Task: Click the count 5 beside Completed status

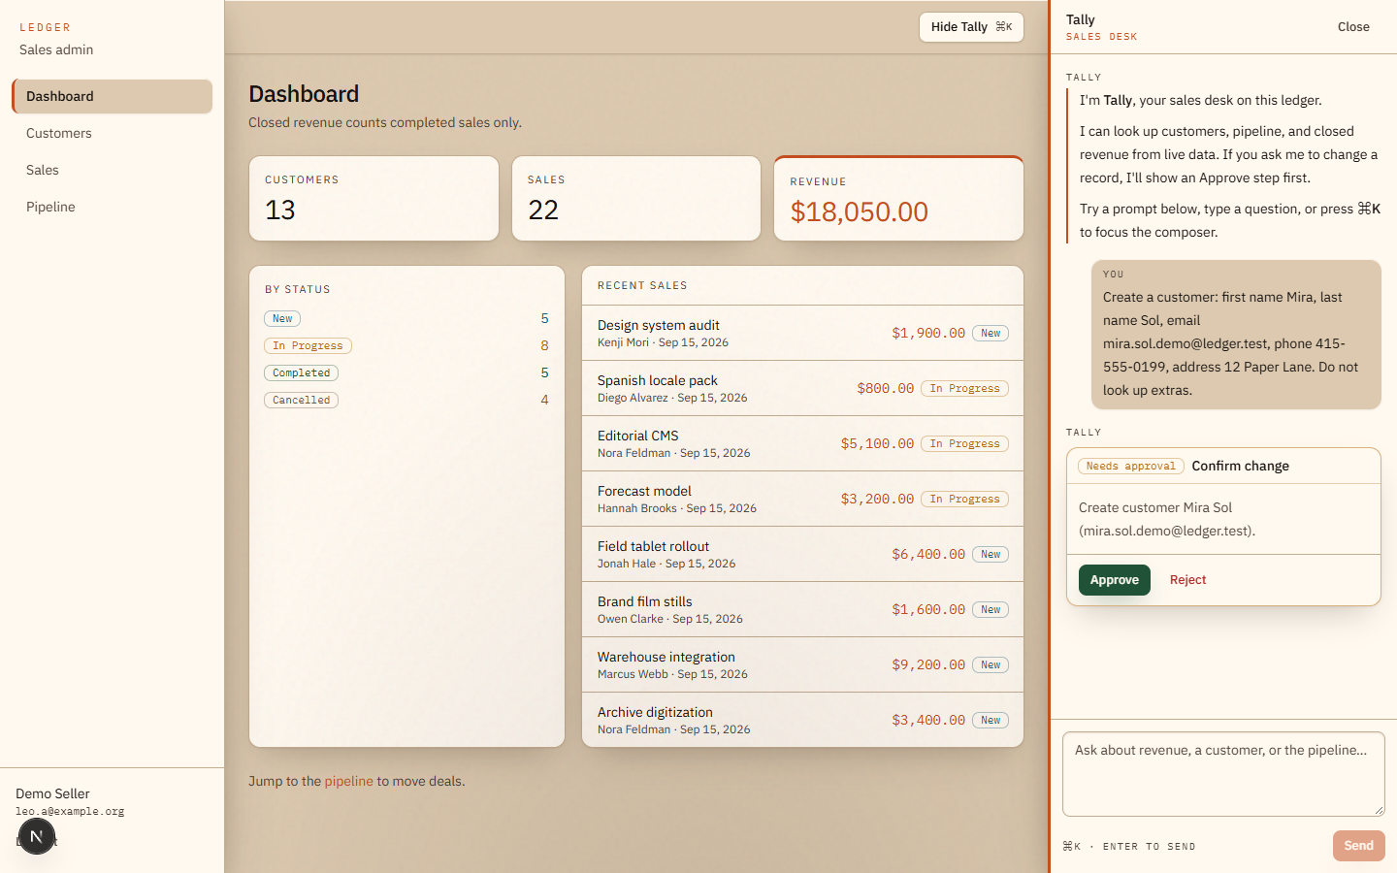Action: pyautogui.click(x=544, y=372)
